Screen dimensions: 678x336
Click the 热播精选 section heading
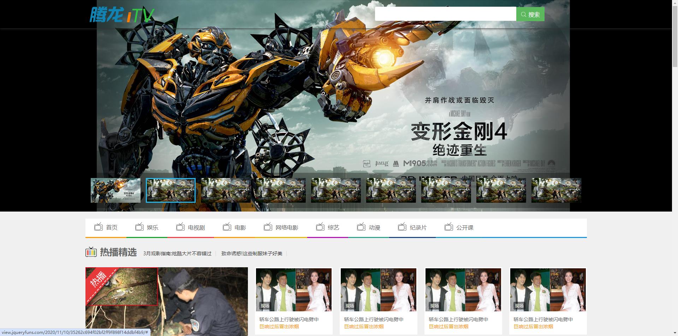[118, 252]
